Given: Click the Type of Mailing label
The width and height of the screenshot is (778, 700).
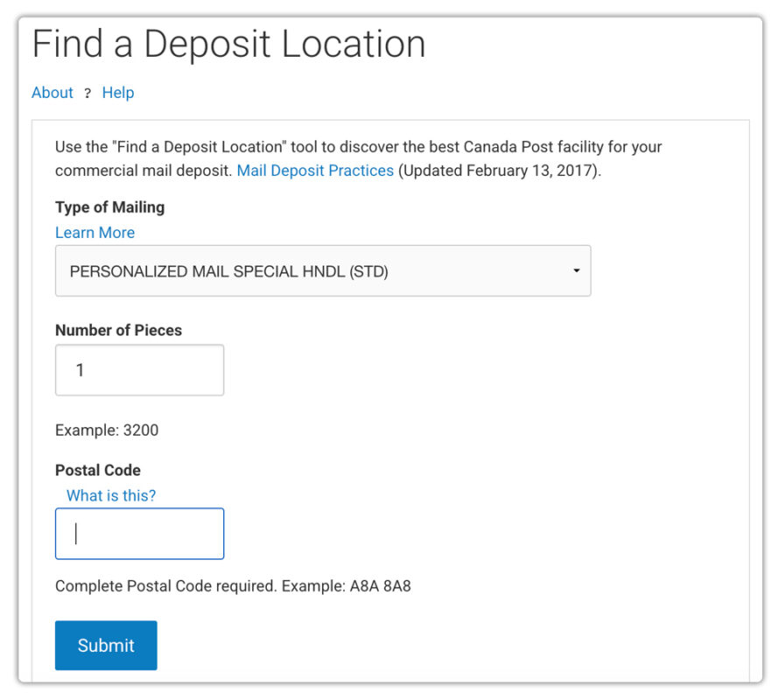Looking at the screenshot, I should click(x=109, y=206).
